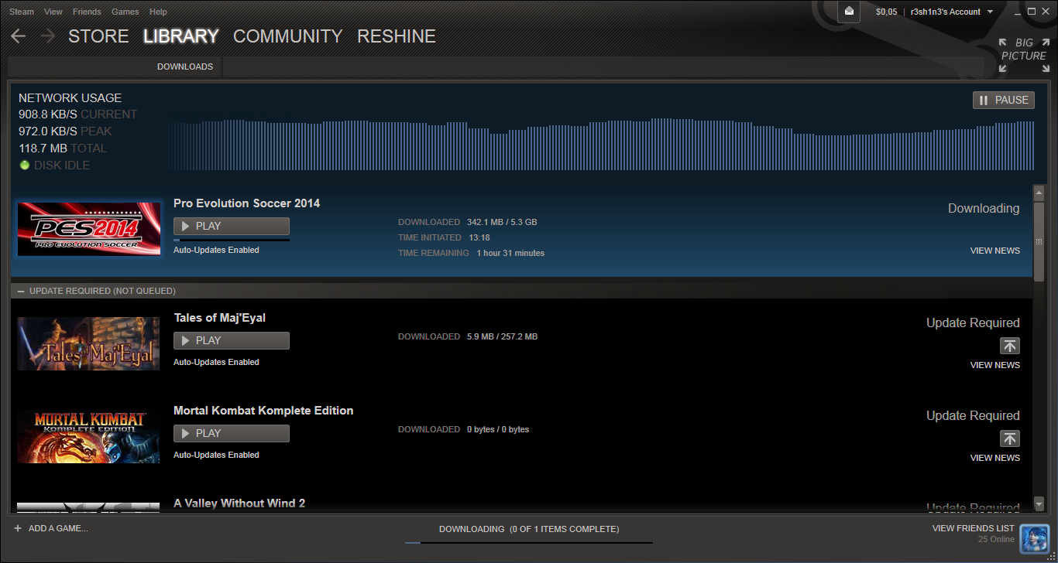Click the network usage graph

[x=601, y=144]
